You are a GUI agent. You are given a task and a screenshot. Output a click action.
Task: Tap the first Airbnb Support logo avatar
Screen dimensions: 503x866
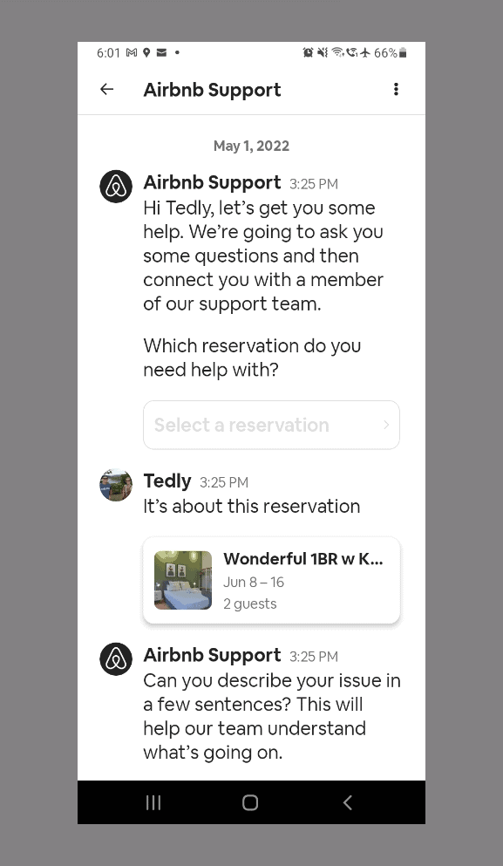116,187
